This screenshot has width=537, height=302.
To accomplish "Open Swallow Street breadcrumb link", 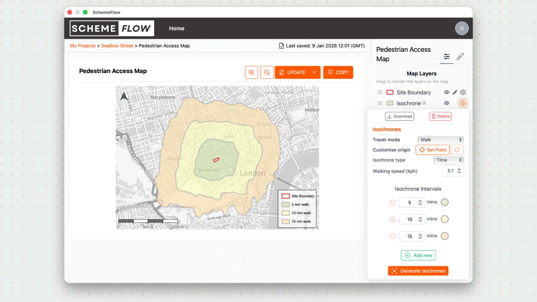I will coord(117,46).
